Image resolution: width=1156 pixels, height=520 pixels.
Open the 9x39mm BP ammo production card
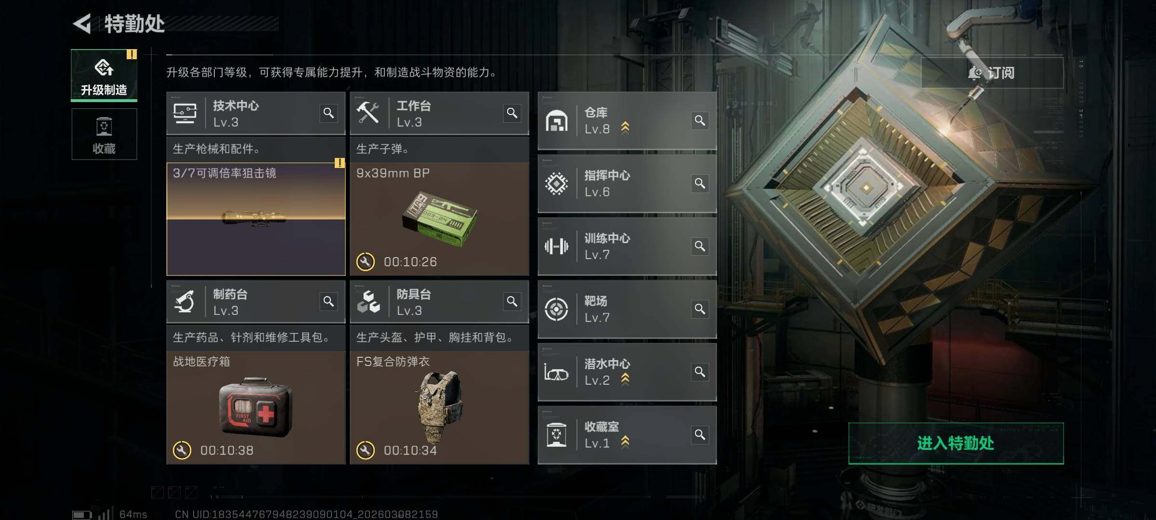coord(439,219)
